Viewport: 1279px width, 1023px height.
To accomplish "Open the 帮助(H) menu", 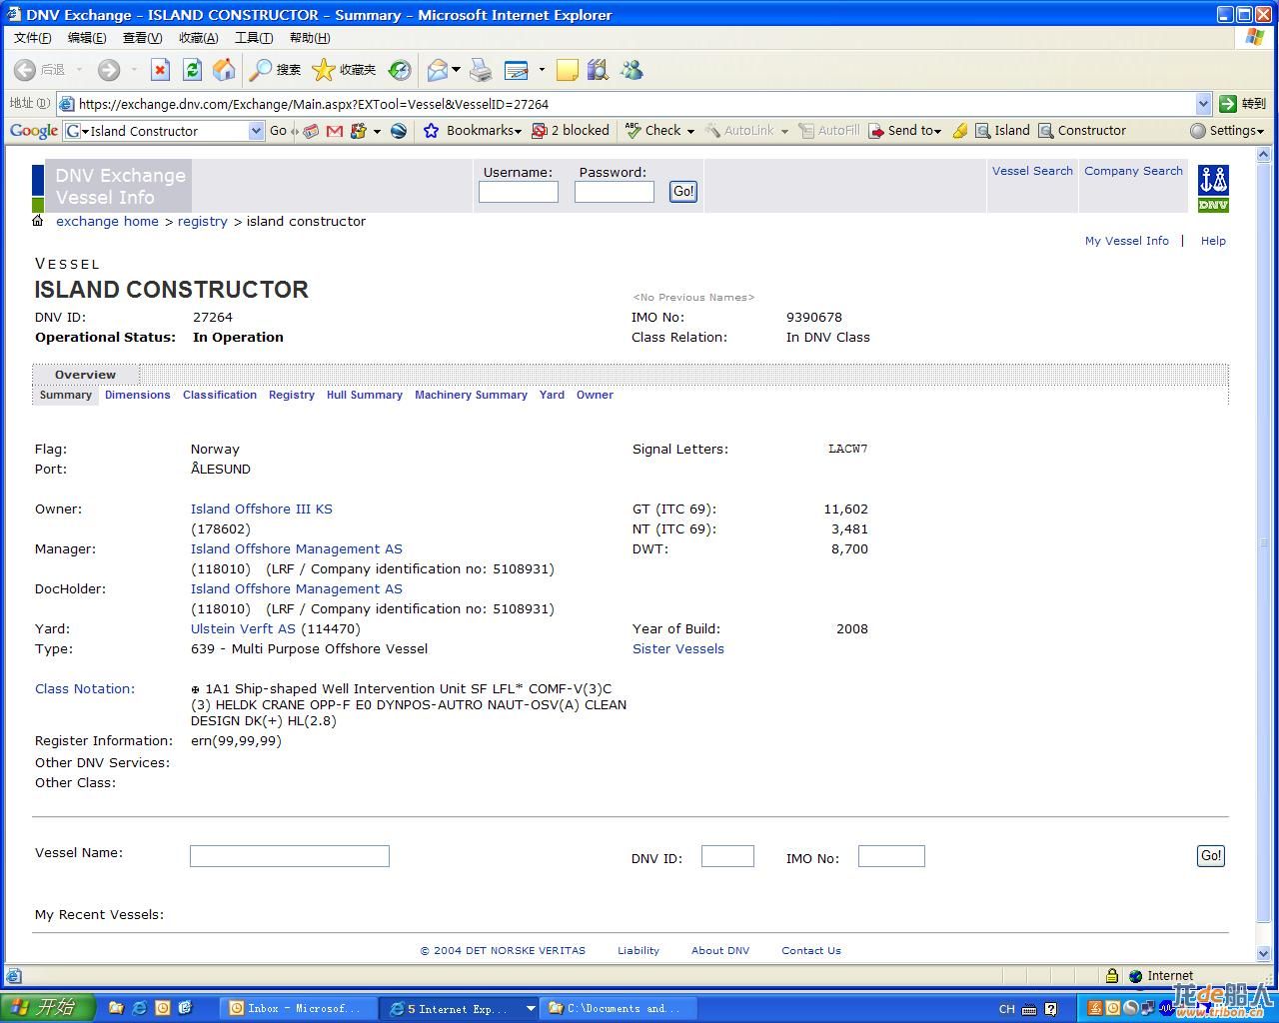I will pos(310,37).
